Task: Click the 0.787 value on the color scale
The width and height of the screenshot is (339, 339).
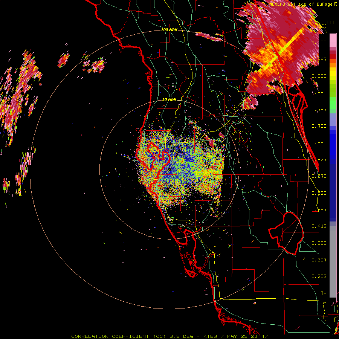Action: click(319, 109)
